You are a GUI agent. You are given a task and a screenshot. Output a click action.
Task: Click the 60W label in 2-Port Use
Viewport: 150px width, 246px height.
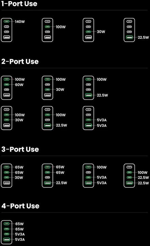click(x=19, y=85)
